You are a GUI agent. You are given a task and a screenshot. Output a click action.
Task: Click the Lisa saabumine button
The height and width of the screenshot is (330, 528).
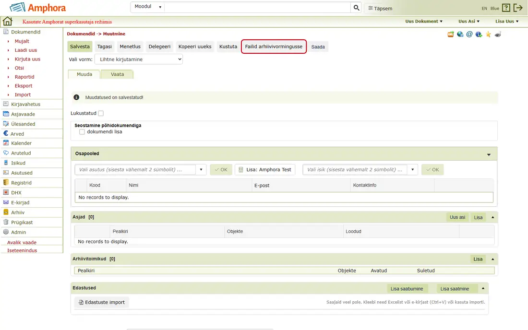coord(407,289)
